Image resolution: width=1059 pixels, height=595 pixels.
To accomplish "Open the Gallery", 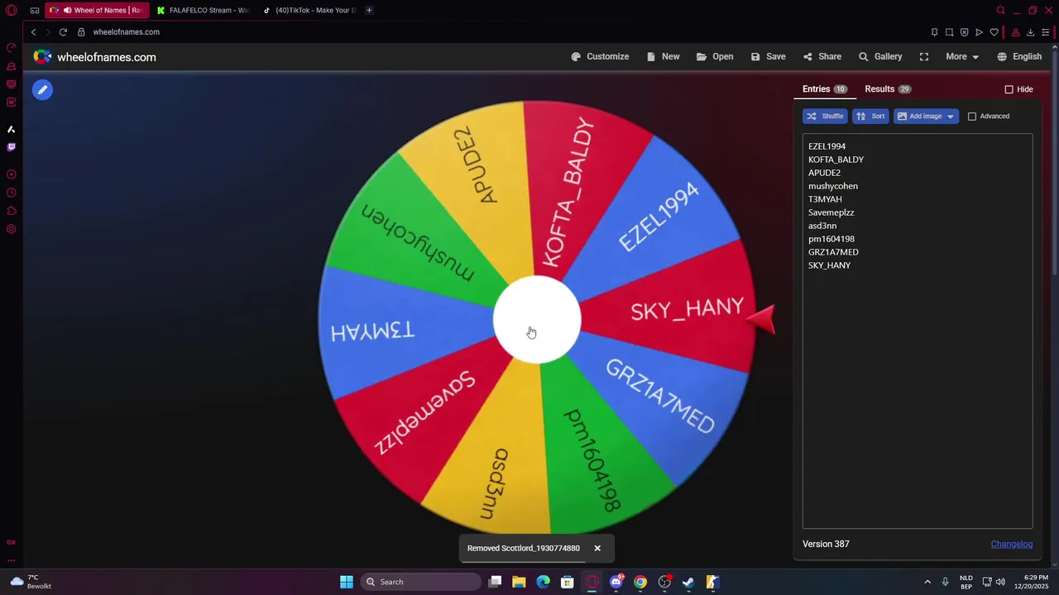I will (x=879, y=56).
